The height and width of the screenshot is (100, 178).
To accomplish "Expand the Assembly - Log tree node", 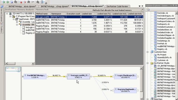I will pyautogui.click(x=17, y=22).
